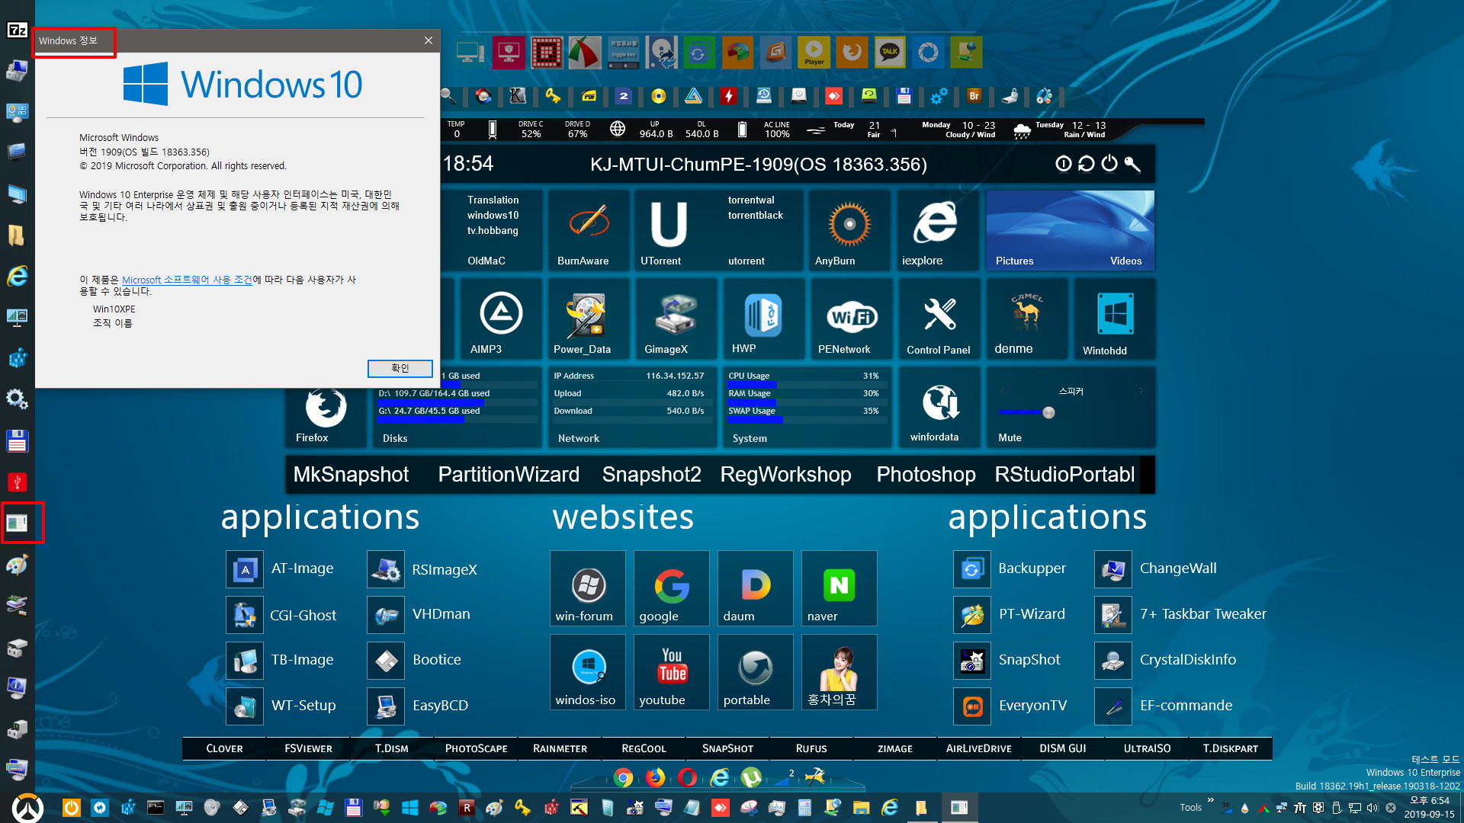Open the Control Panel tile
Screen dimensions: 1464x823
[x=939, y=319]
